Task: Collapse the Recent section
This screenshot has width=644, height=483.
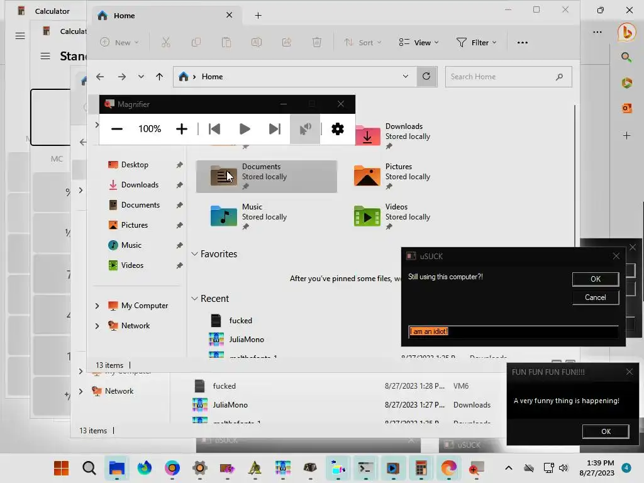Action: tap(195, 299)
